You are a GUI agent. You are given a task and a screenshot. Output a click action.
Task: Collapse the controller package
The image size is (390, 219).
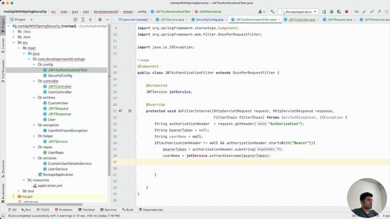click(x=34, y=81)
